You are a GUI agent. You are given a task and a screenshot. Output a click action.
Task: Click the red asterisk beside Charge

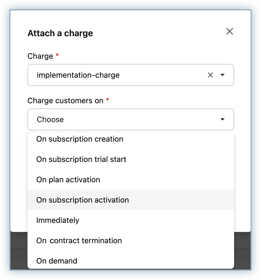coord(57,55)
